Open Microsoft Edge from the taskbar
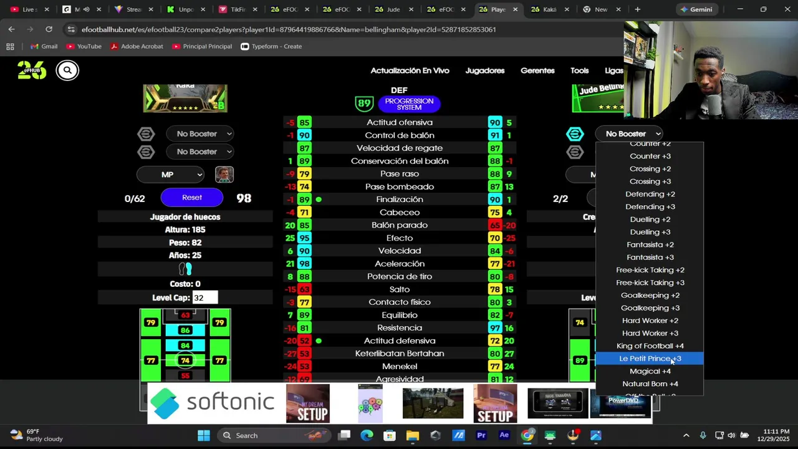This screenshot has width=798, height=449. [x=367, y=435]
